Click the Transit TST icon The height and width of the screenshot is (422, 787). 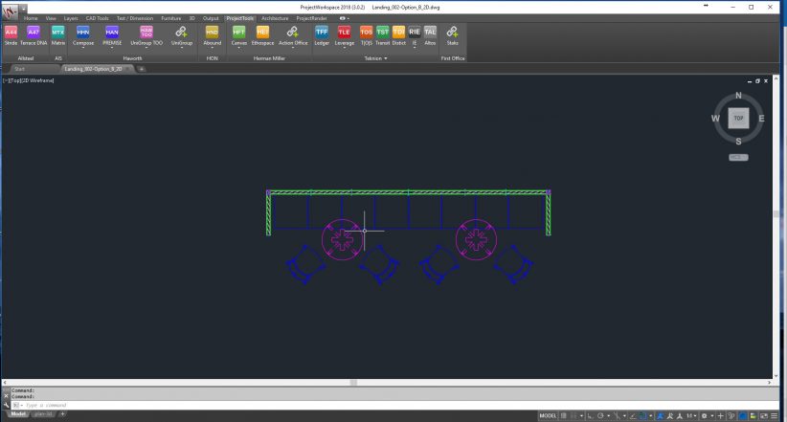[x=382, y=34]
